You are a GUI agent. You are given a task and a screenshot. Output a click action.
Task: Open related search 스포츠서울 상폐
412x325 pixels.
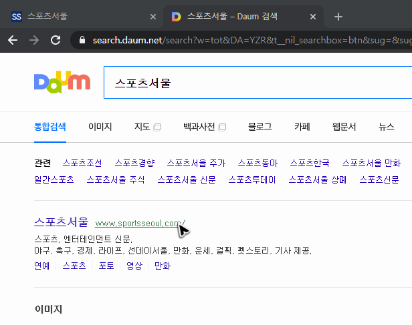coord(318,180)
